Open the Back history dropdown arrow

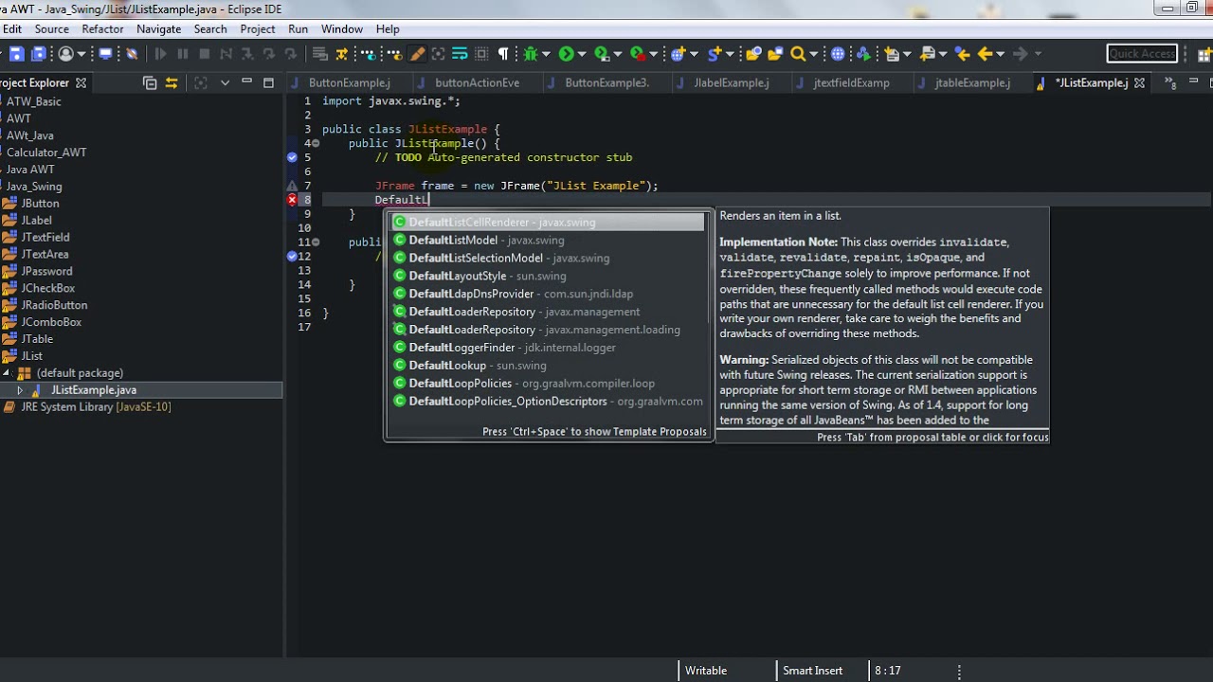point(1000,54)
